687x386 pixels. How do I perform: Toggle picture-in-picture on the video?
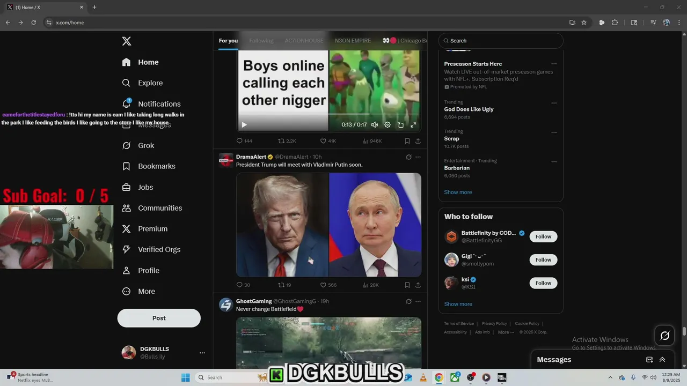tap(400, 125)
